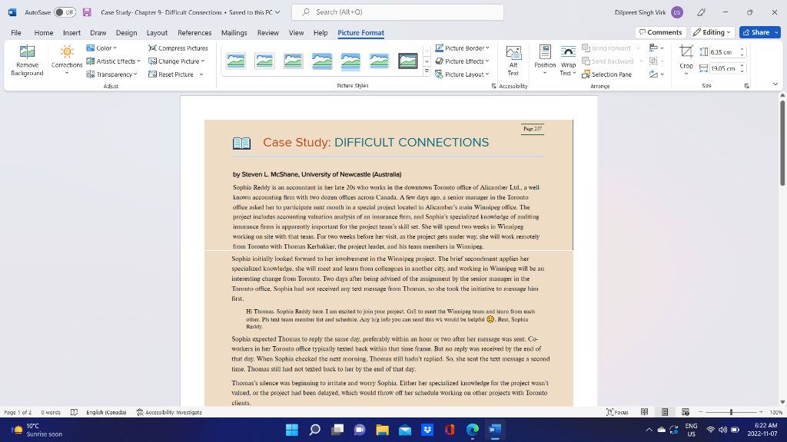Open the Wrap Text menu

coord(568,61)
